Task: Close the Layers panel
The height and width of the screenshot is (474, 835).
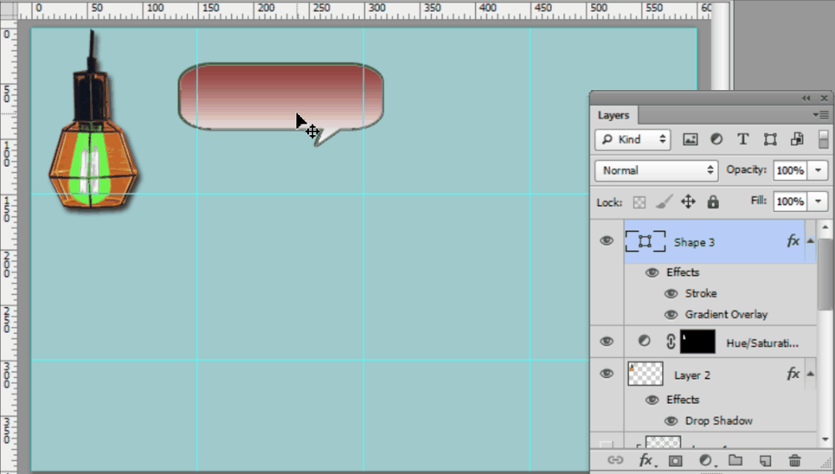Action: pos(824,98)
